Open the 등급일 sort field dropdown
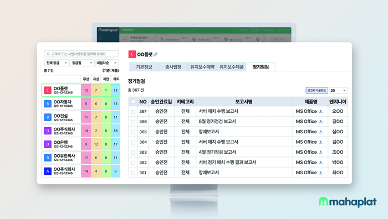Screen dimensions: 388x219 [x=82, y=63]
